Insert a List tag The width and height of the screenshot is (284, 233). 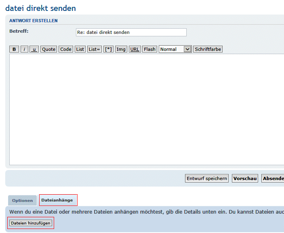[80, 49]
